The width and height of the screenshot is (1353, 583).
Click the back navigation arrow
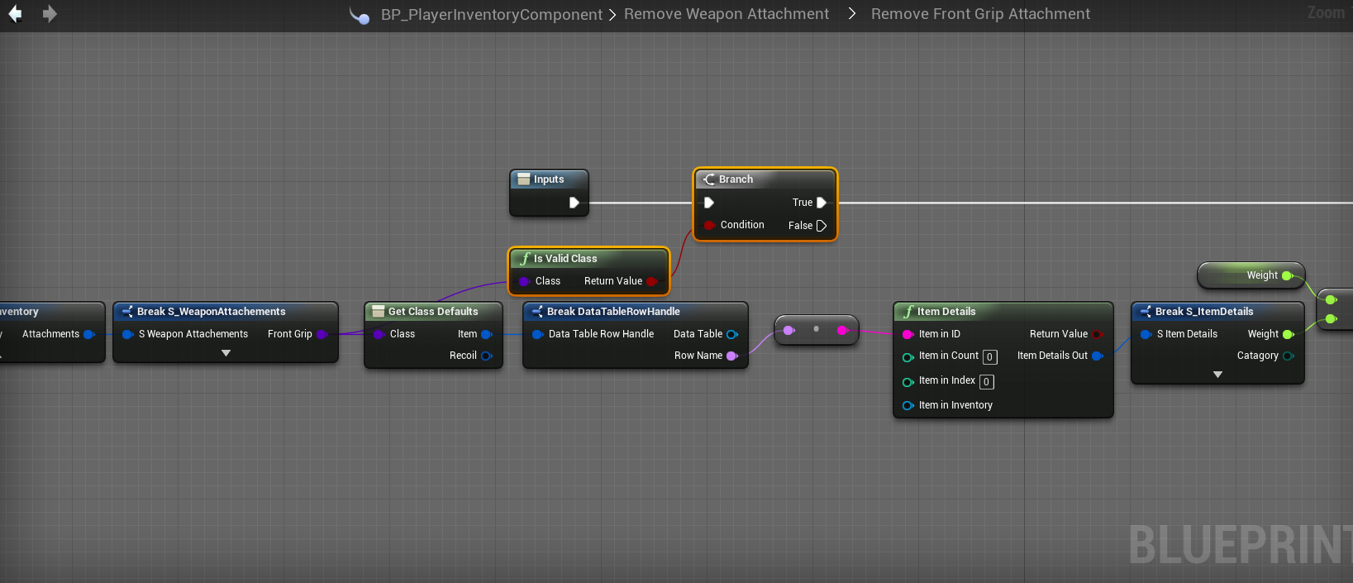pos(15,14)
